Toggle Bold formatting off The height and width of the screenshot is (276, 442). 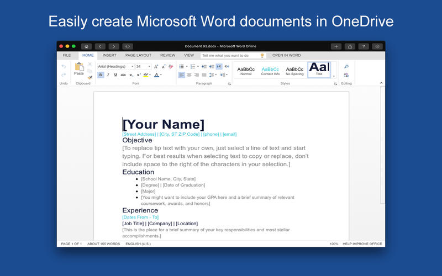(x=101, y=75)
